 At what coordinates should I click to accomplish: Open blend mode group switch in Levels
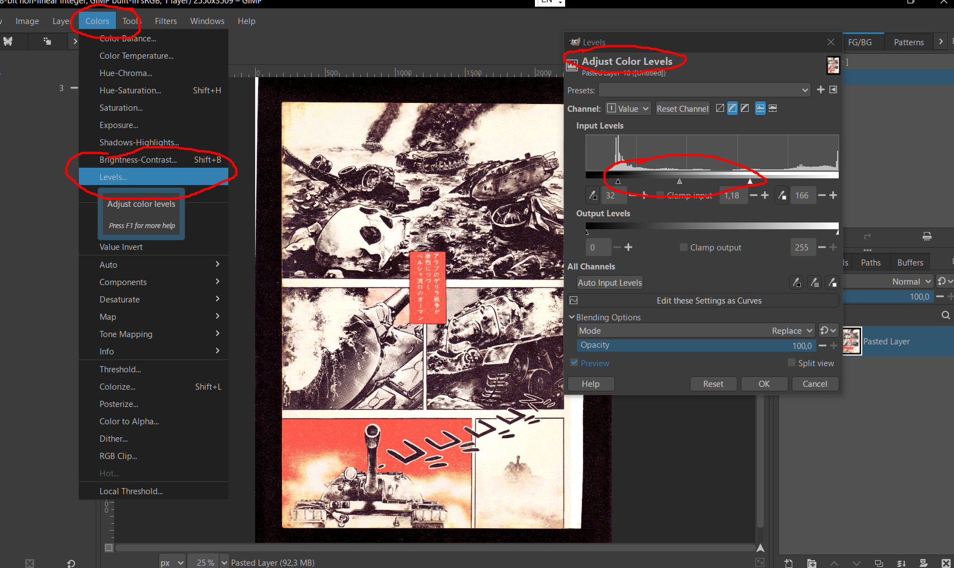[x=828, y=331]
